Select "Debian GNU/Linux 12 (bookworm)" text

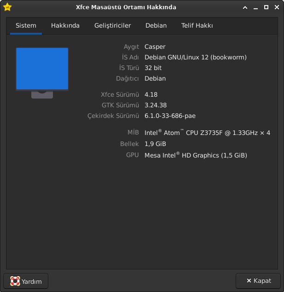[196, 58]
